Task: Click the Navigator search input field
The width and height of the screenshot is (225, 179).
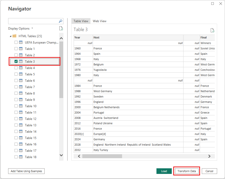Action: click(33, 21)
